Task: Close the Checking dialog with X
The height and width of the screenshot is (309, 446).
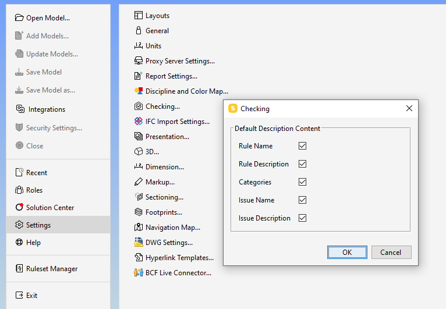Action: (409, 108)
